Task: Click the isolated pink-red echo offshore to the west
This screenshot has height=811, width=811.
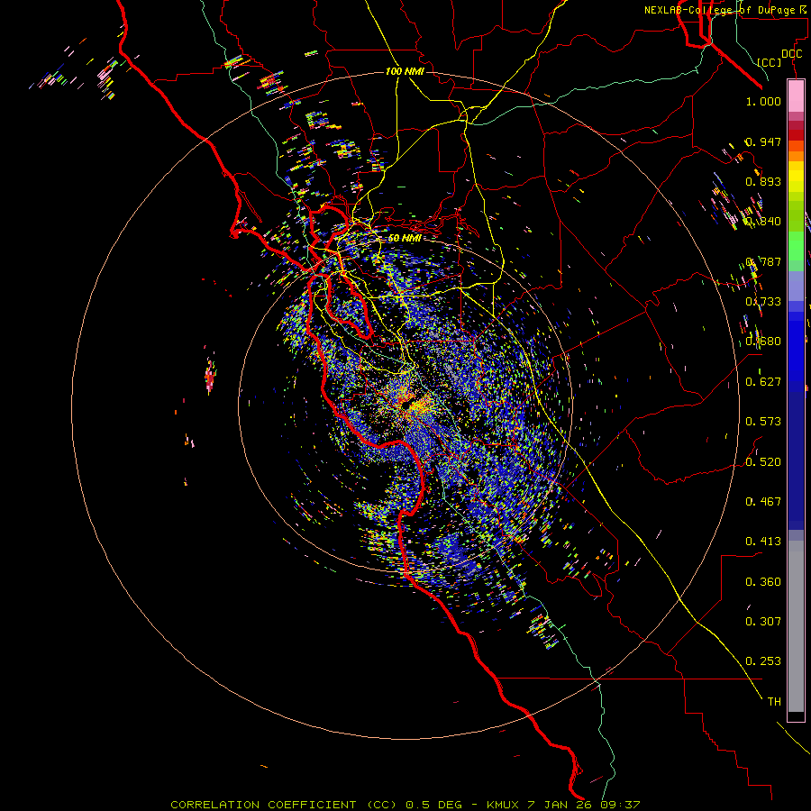Action: (210, 377)
